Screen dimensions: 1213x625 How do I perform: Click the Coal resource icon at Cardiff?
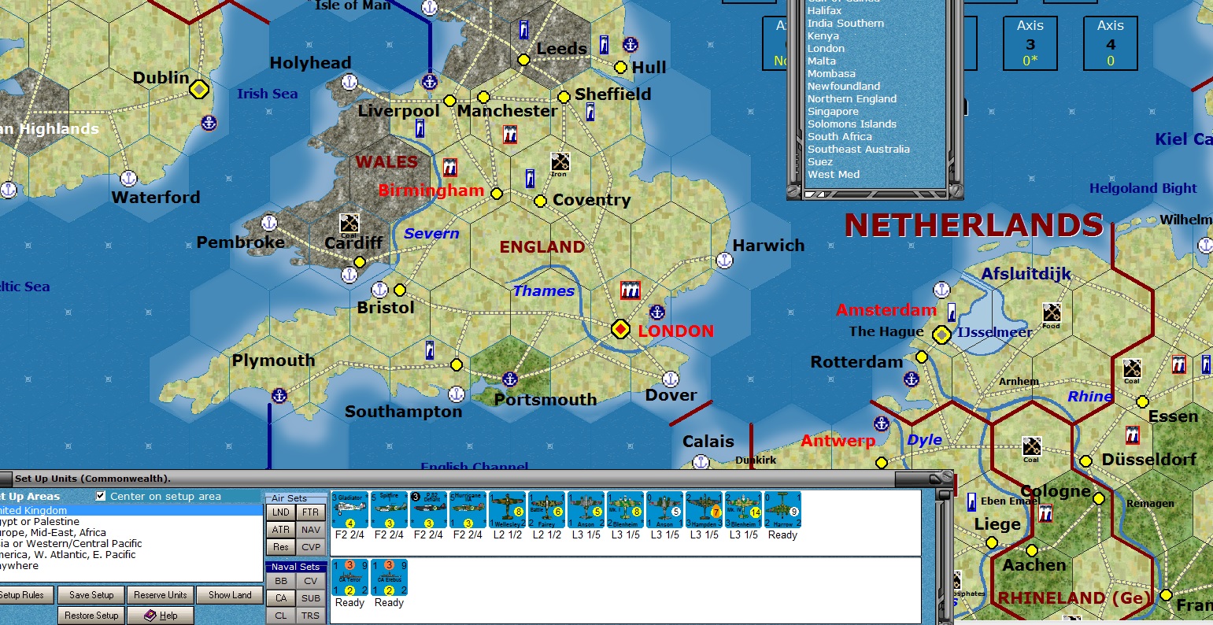click(x=349, y=223)
